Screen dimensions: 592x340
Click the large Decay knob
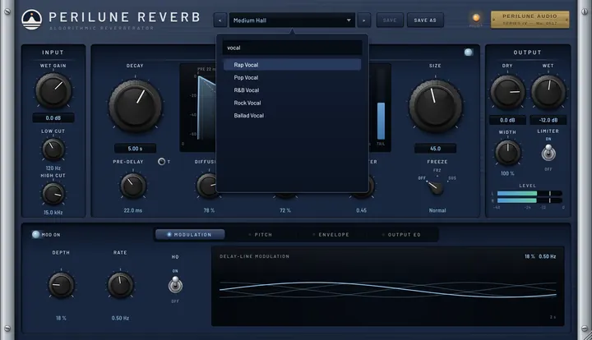[135, 106]
